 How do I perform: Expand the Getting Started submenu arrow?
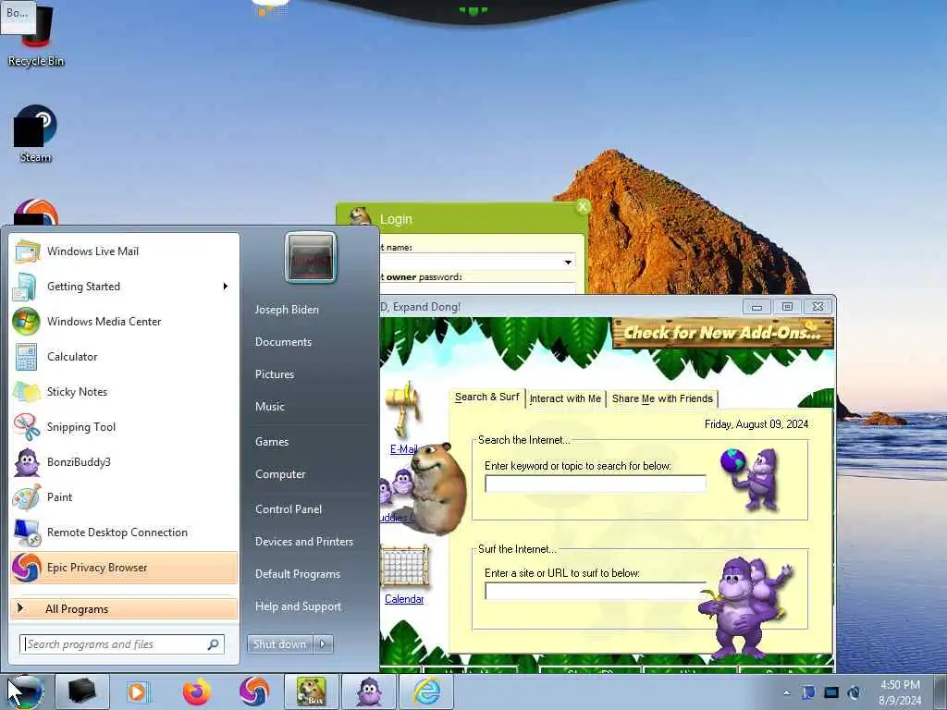(226, 287)
